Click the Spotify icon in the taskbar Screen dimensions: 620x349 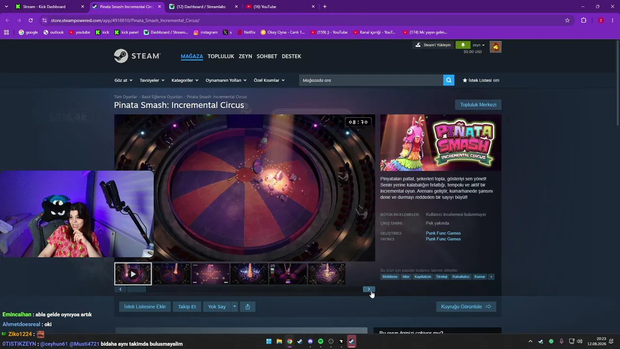[321, 341]
